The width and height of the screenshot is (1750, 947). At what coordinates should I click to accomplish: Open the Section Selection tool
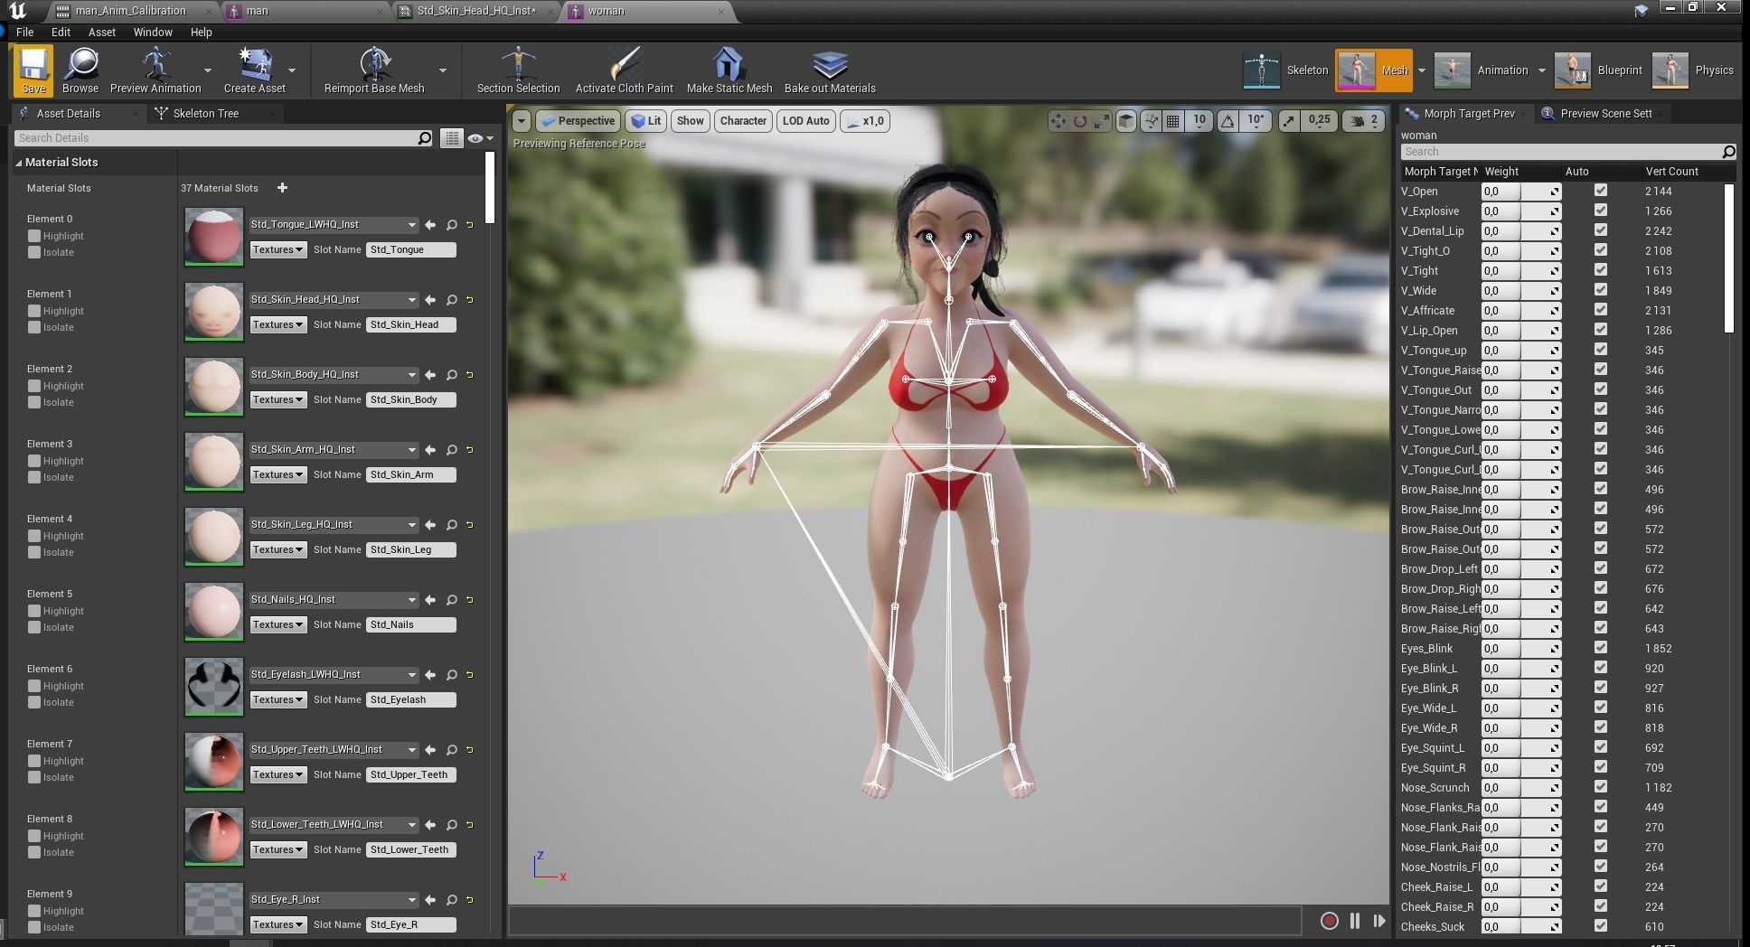[518, 70]
